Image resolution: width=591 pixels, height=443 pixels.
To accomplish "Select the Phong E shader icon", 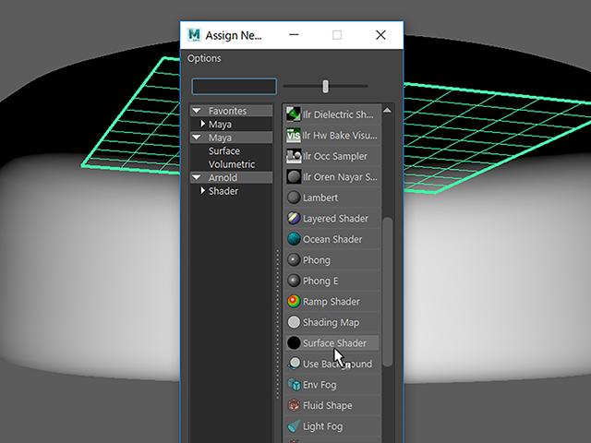I will tap(294, 281).
